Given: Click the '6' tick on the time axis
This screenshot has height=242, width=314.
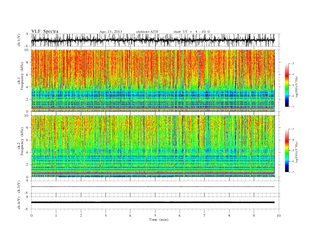Looking at the screenshot, I should [x=180, y=216].
